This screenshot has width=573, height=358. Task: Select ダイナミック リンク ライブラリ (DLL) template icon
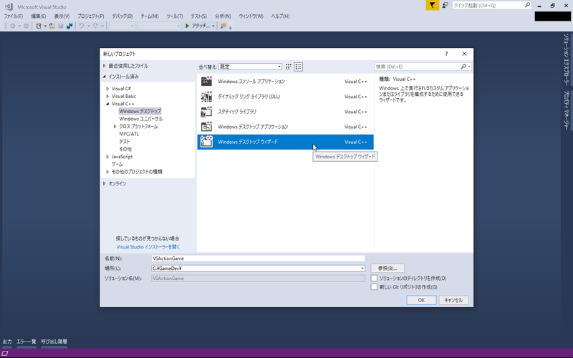pyautogui.click(x=206, y=97)
